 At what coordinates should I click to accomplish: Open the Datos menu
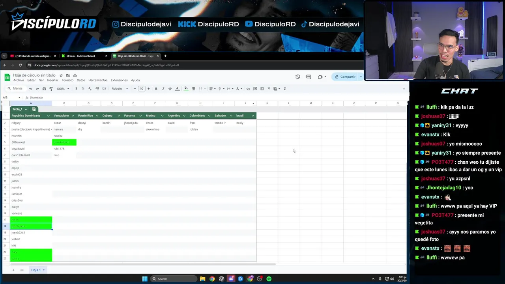(81, 80)
